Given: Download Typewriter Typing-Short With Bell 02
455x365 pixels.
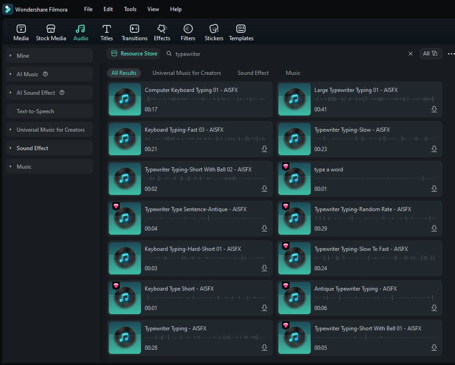Looking at the screenshot, I should tap(264, 189).
